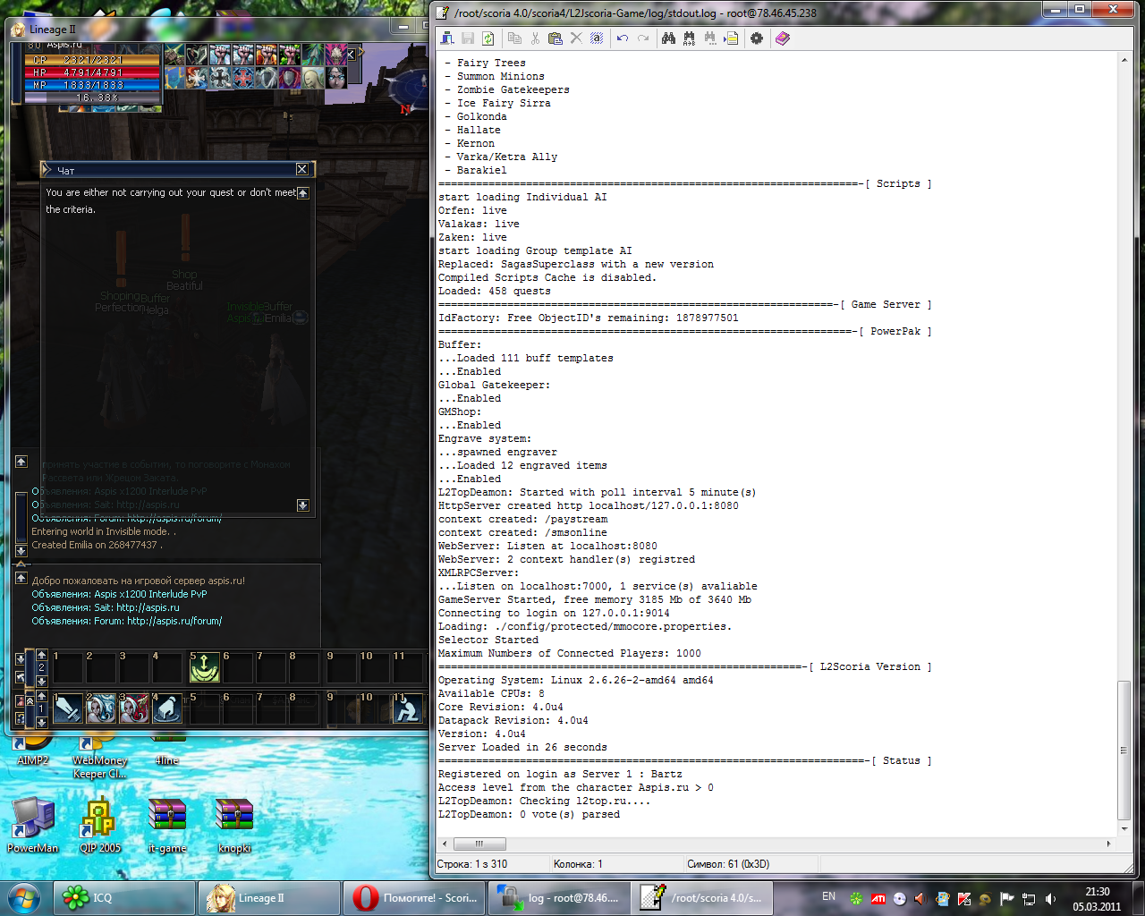Close the Чат dialog window
This screenshot has height=916, width=1145.
point(302,169)
